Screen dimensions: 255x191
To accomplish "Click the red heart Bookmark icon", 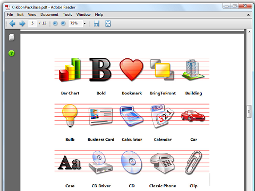I will [x=131, y=70].
